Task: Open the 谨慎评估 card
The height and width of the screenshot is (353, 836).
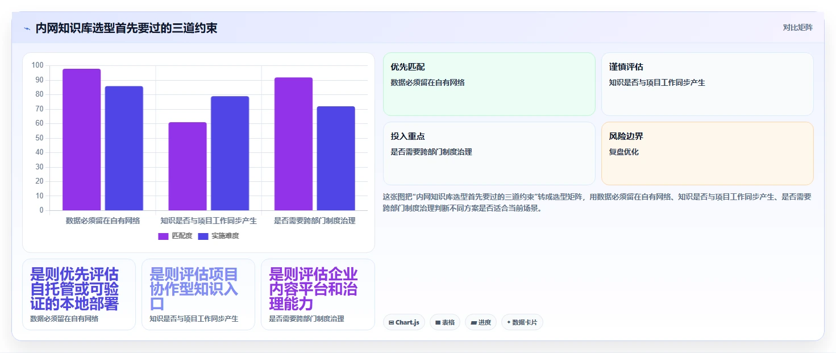Action: 708,84
